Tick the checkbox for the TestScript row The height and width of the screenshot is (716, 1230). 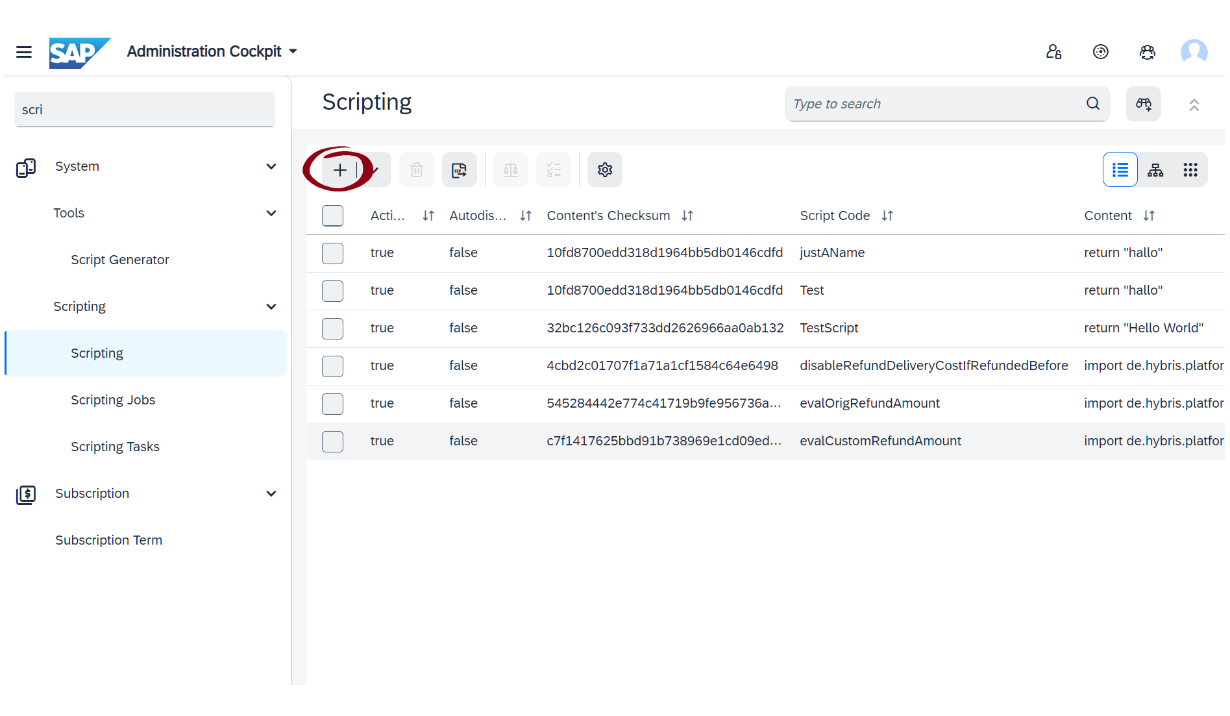coord(332,328)
